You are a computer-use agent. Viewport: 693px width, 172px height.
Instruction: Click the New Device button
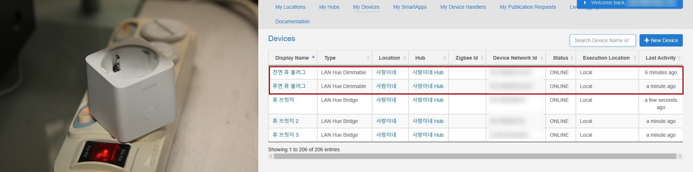click(x=661, y=40)
